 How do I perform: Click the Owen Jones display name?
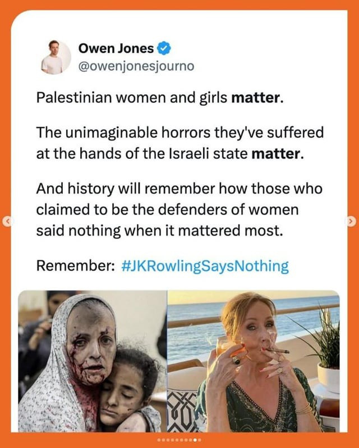tap(116, 48)
